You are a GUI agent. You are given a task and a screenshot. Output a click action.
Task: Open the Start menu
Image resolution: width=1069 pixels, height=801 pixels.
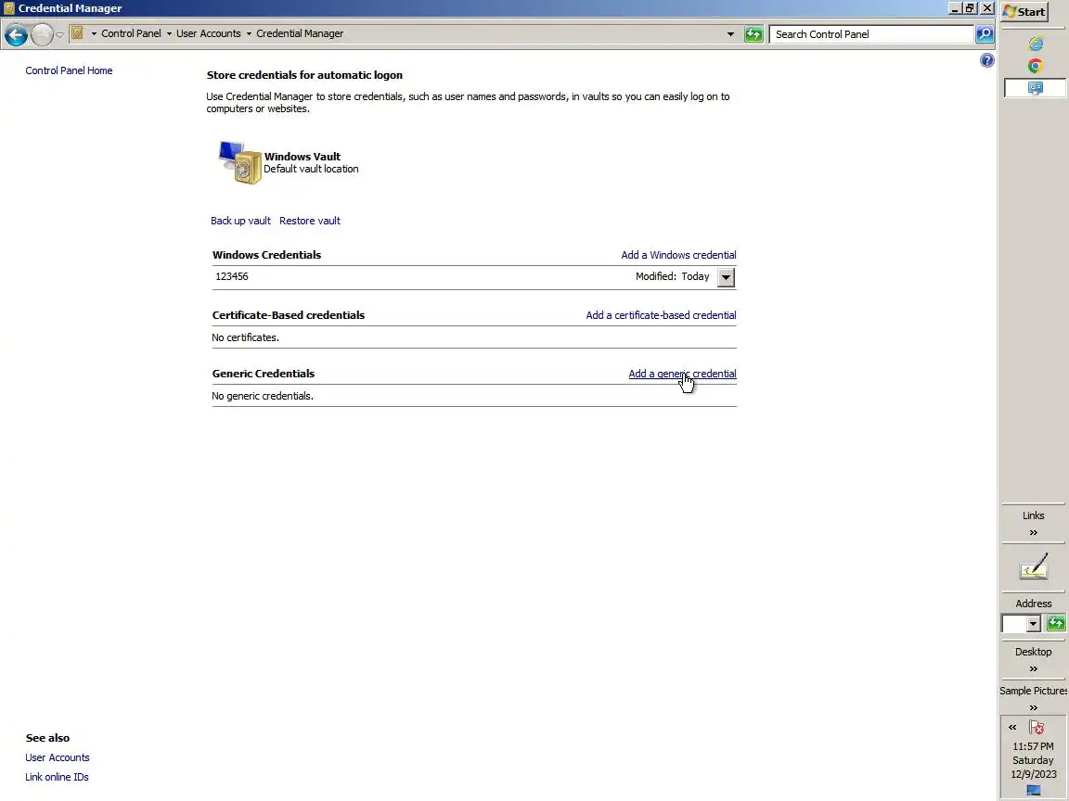pyautogui.click(x=1024, y=11)
